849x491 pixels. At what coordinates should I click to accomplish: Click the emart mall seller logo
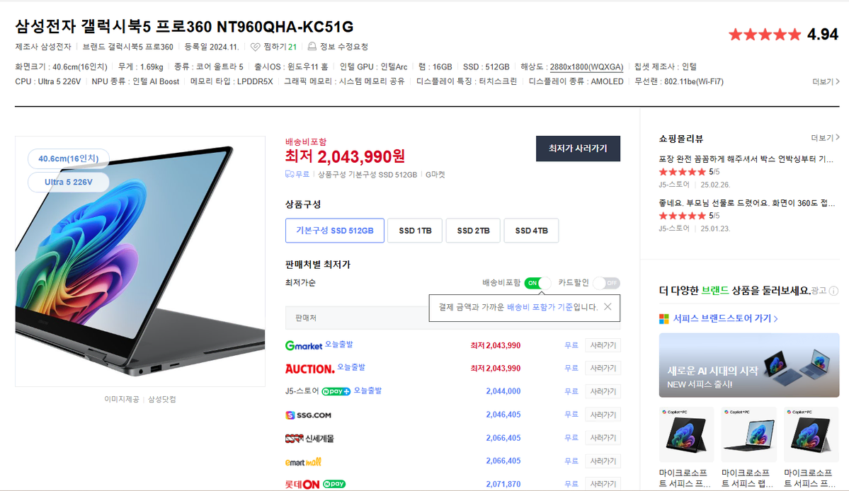(x=304, y=462)
